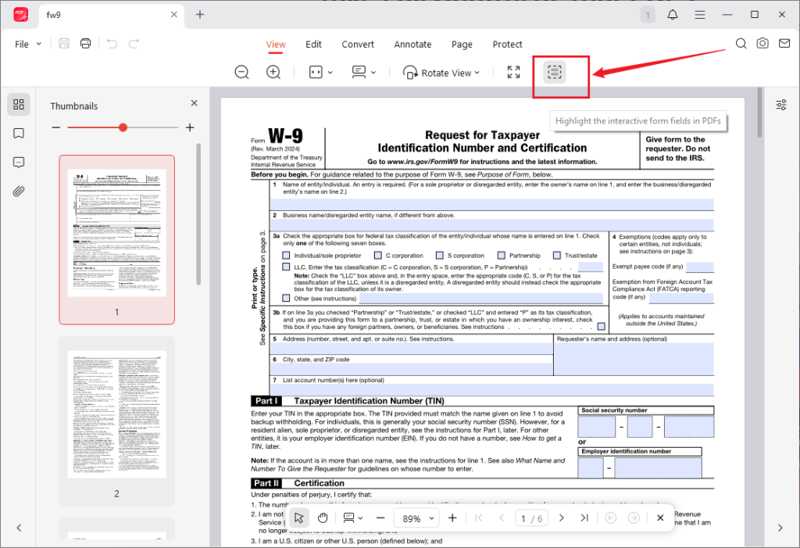Image resolution: width=800 pixels, height=548 pixels.
Task: Check the Partnership box
Action: (x=502, y=256)
